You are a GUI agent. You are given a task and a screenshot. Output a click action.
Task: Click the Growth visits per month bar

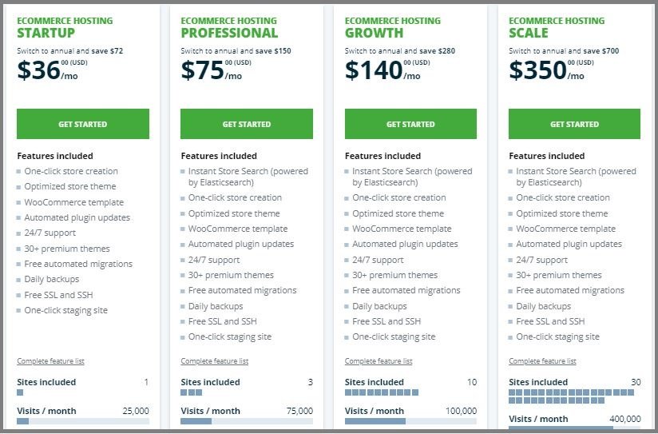point(410,421)
